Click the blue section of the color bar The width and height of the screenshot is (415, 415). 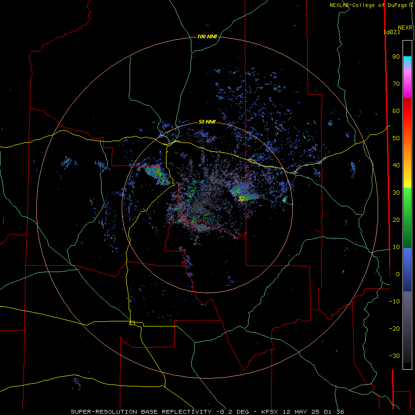(407, 269)
